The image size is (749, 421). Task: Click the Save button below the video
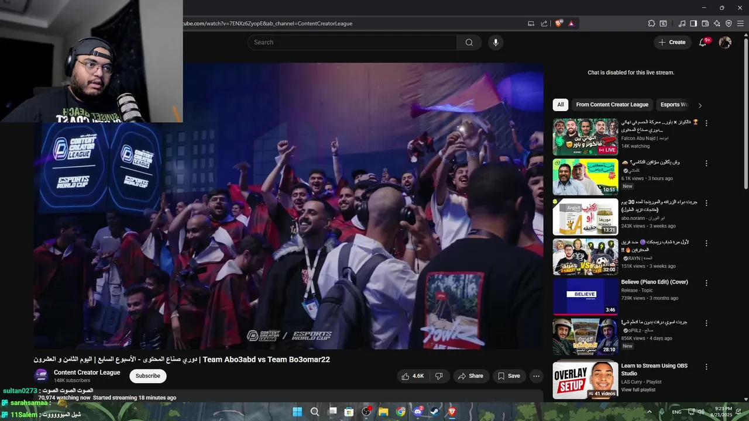[x=509, y=376]
